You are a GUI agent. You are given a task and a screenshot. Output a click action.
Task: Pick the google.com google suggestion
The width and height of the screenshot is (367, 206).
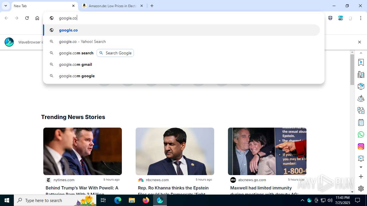pyautogui.click(x=181, y=76)
